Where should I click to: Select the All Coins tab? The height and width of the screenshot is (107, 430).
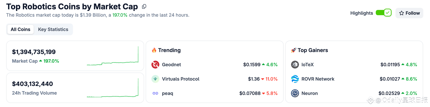tap(20, 29)
